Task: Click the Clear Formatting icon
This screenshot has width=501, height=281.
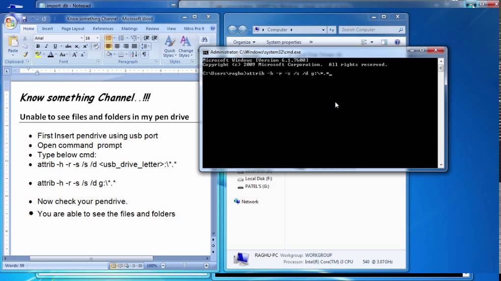Action: tap(96, 46)
